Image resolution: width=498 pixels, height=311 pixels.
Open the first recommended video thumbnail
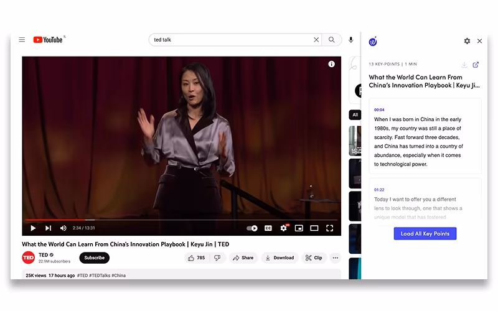pos(355,141)
